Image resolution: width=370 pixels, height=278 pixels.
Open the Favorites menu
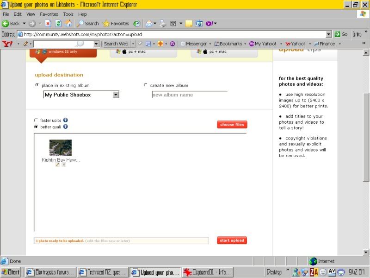click(x=49, y=14)
